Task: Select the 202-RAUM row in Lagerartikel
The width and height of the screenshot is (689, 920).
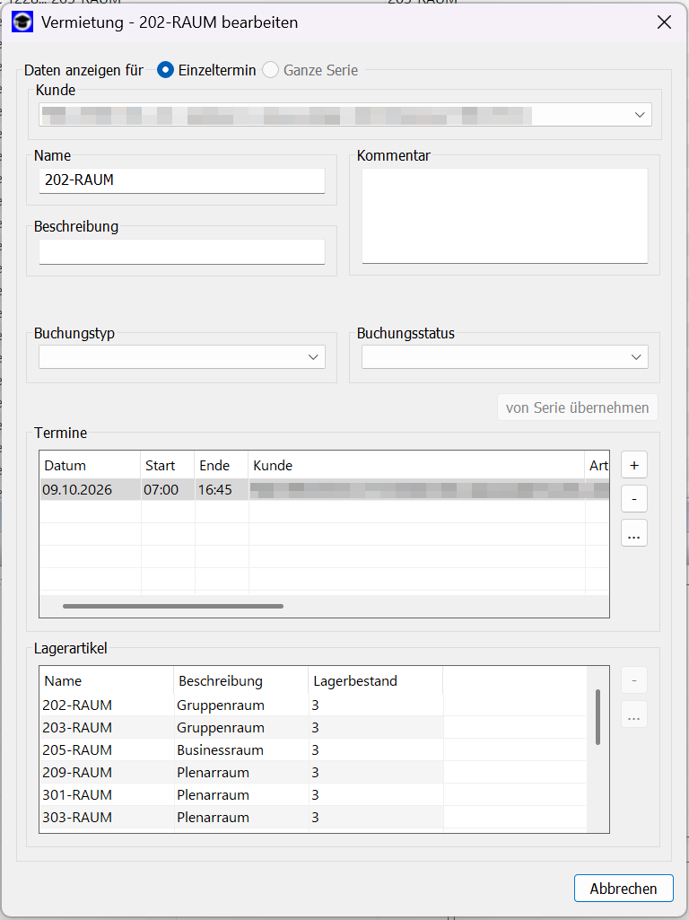Action: (314, 705)
